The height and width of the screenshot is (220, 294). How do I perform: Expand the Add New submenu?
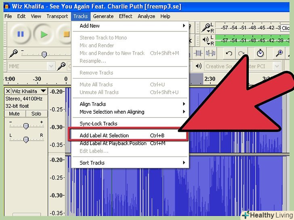(130, 26)
